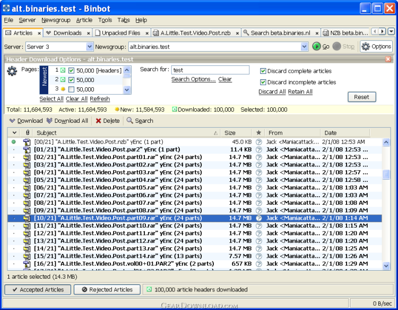Switch to the Search beta.binaries.nl tab
The image size is (398, 310).
pos(280,33)
